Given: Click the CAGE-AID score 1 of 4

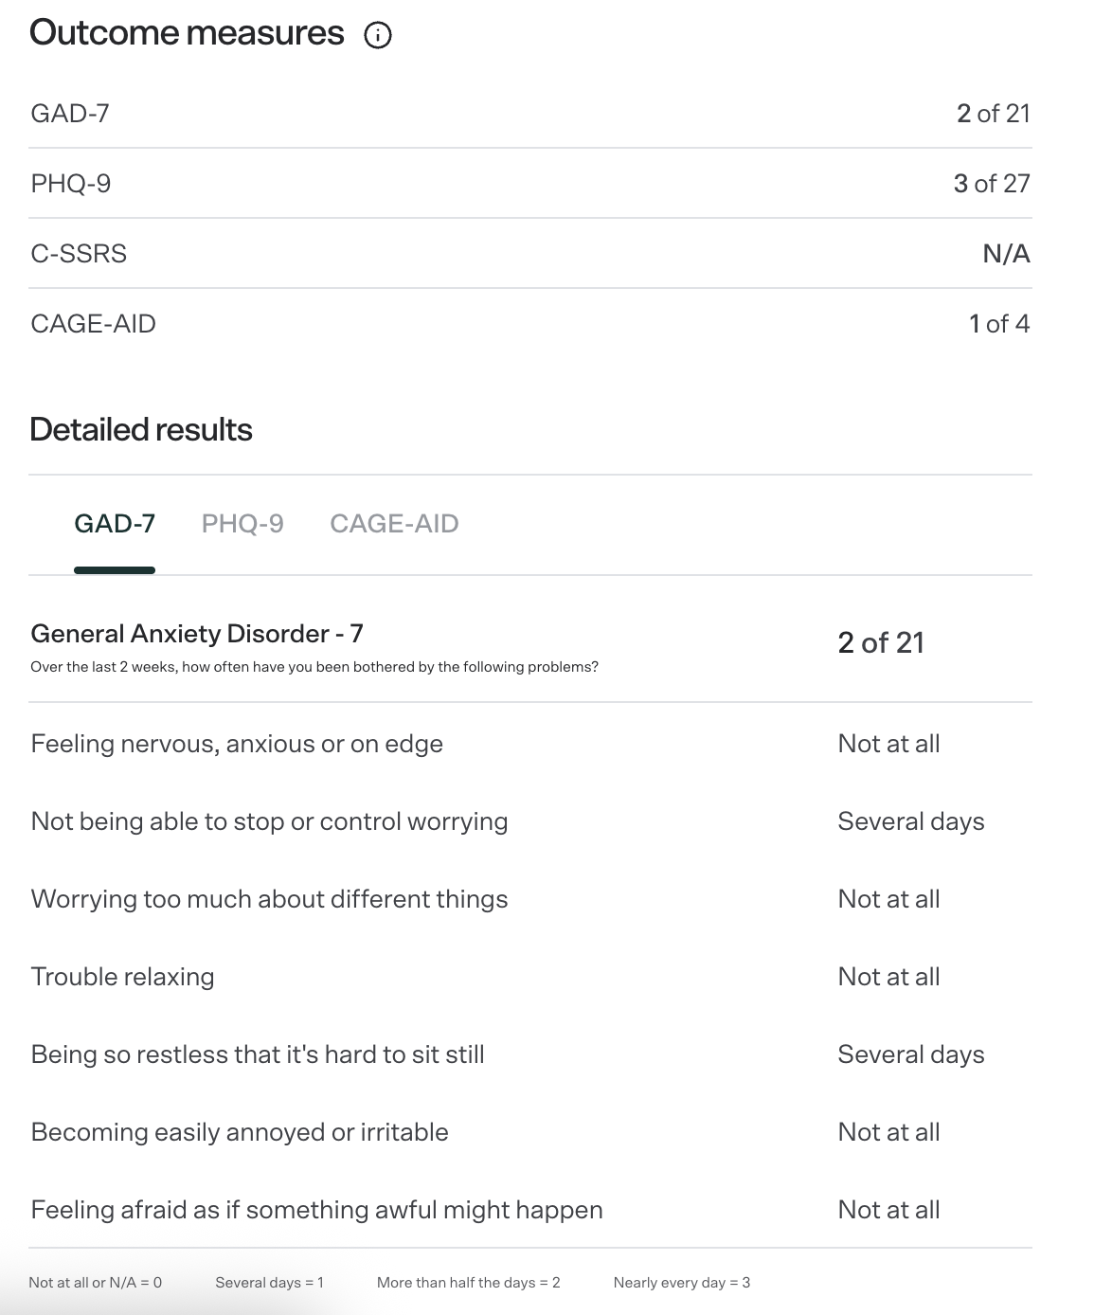Looking at the screenshot, I should (x=999, y=324).
